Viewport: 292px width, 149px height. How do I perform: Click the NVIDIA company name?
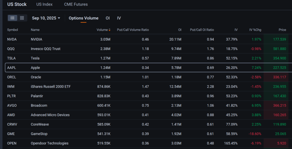pyautogui.click(x=36, y=39)
